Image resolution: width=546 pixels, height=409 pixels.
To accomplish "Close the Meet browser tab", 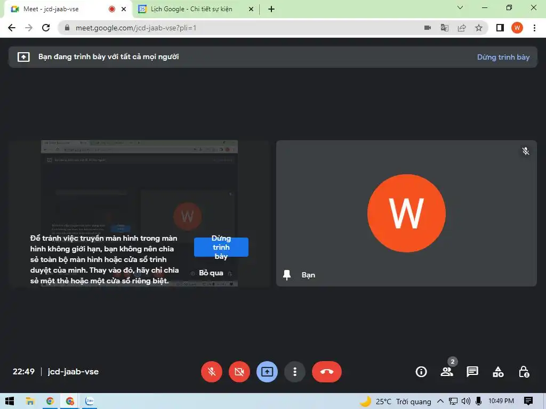I will [x=124, y=9].
